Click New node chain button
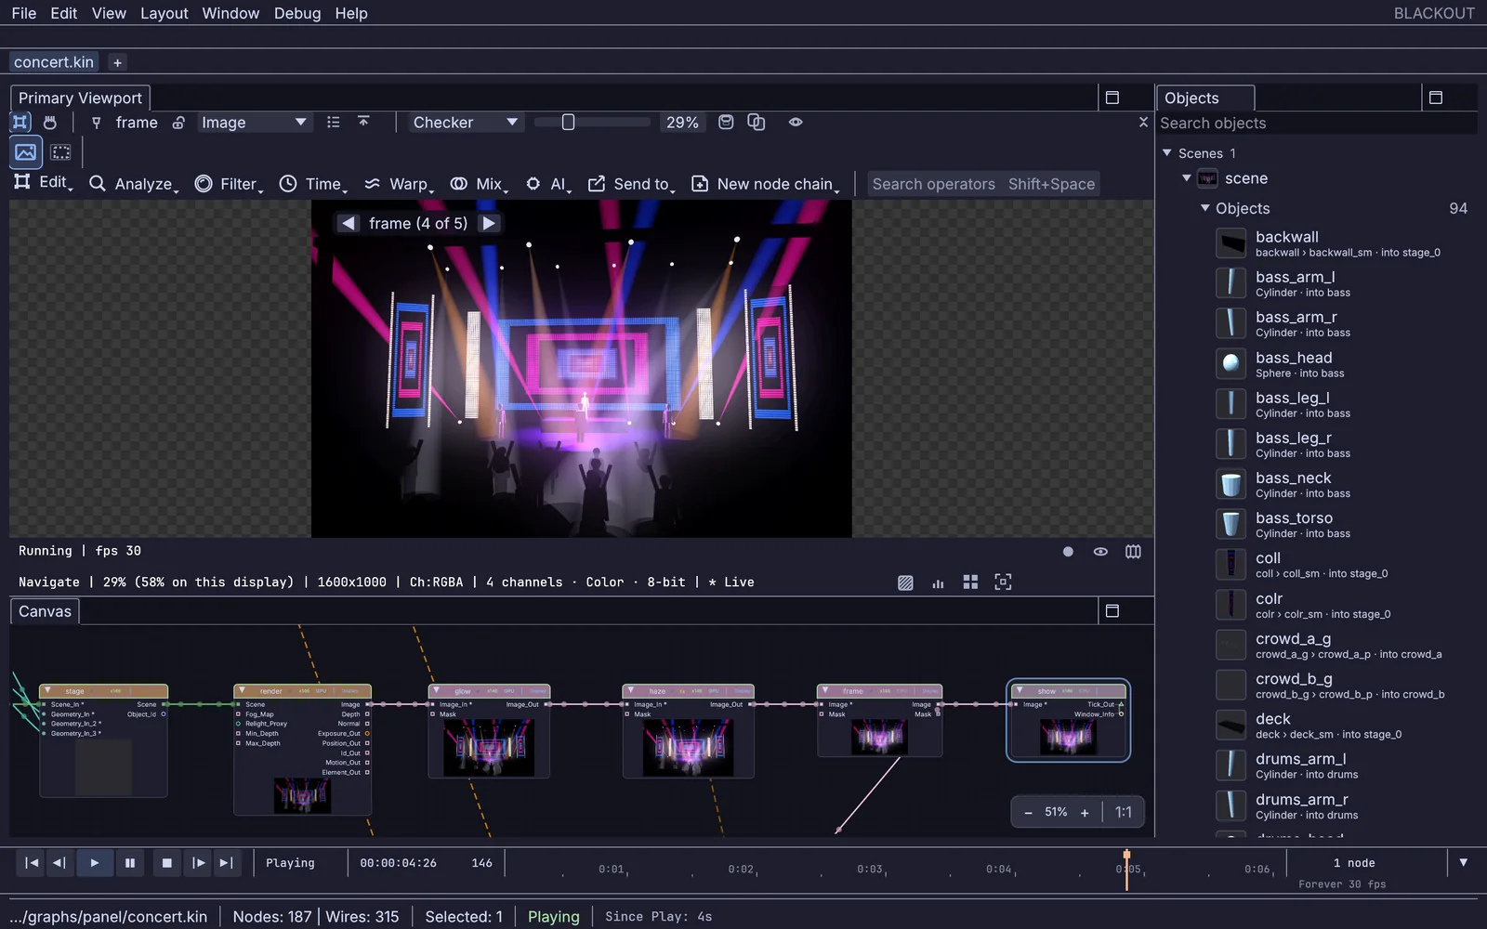The width and height of the screenshot is (1487, 929). click(x=766, y=184)
